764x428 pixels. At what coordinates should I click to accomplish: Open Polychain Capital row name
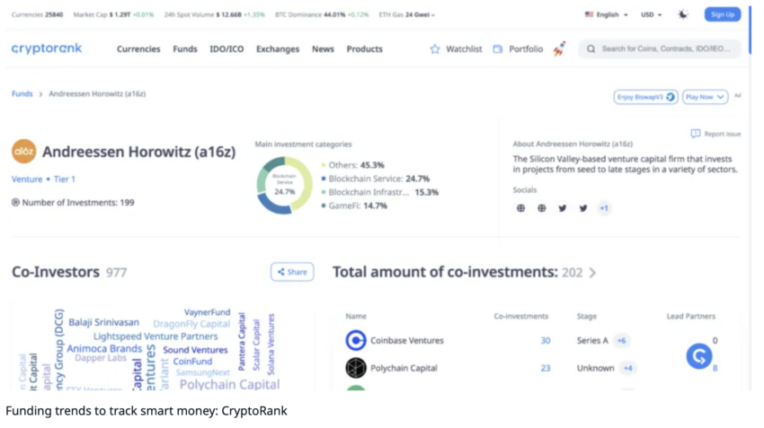404,368
